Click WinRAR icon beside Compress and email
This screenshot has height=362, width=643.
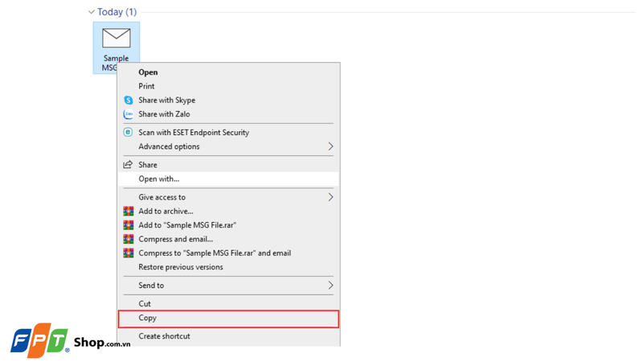tap(128, 239)
